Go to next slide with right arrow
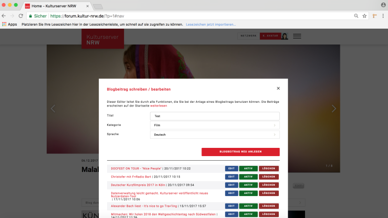The width and height of the screenshot is (388, 218). 334,108
